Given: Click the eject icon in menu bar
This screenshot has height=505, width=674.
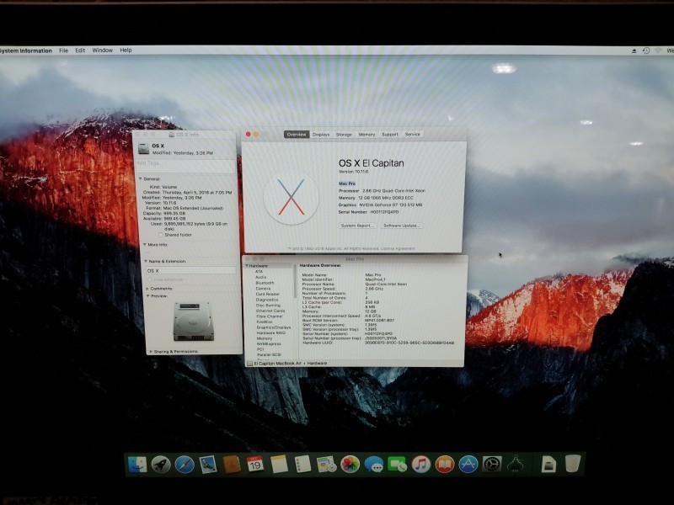Looking at the screenshot, I should 634,50.
